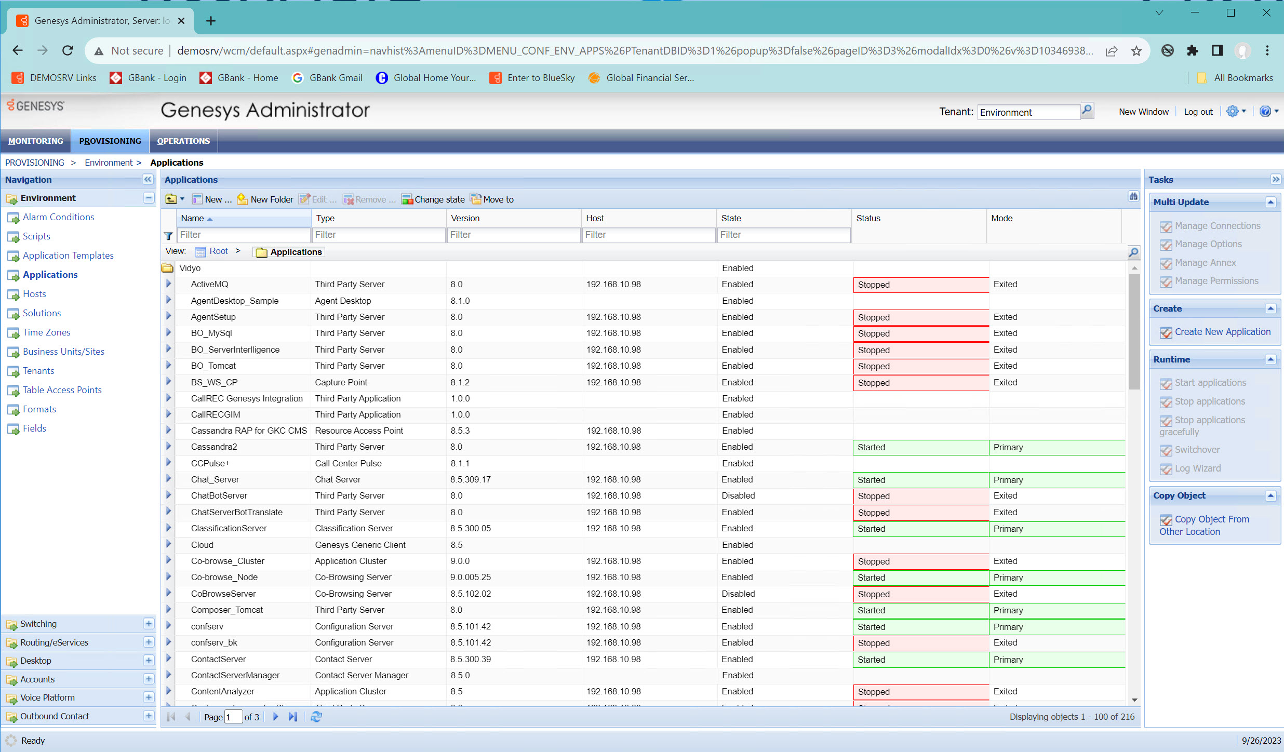Collapse the Environment navigation section
The image size is (1284, 752).
click(149, 198)
